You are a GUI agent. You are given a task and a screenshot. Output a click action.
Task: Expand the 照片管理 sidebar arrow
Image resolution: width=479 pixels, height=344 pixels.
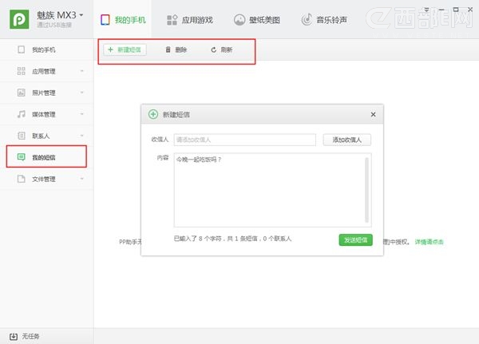82,93
